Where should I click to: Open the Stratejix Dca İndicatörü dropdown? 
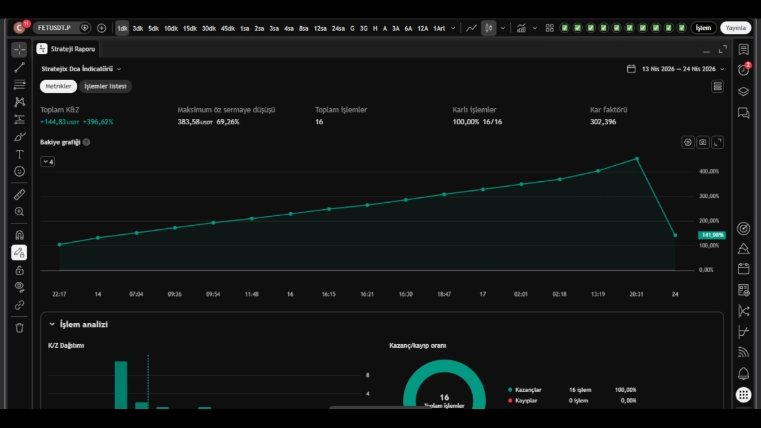[81, 69]
